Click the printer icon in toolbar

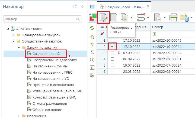point(174,18)
